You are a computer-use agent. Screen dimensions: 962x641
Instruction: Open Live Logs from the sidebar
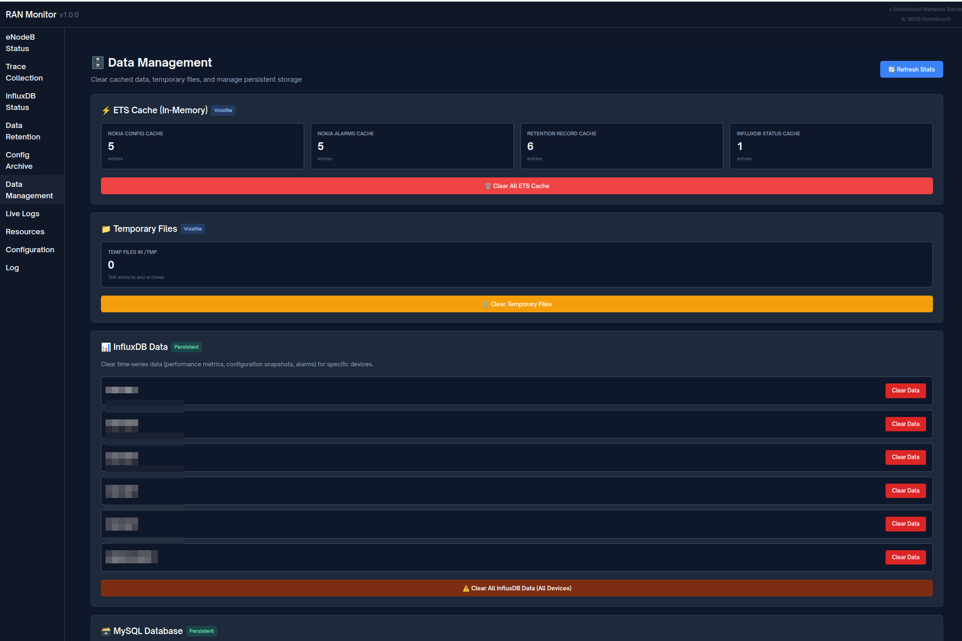[22, 214]
